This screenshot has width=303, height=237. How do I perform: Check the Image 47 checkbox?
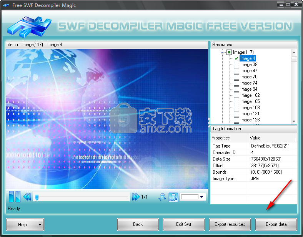[236, 71]
